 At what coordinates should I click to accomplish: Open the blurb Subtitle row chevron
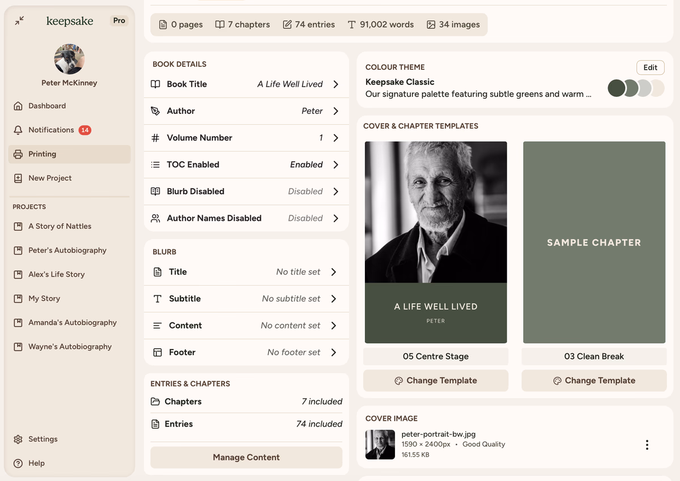(x=334, y=299)
